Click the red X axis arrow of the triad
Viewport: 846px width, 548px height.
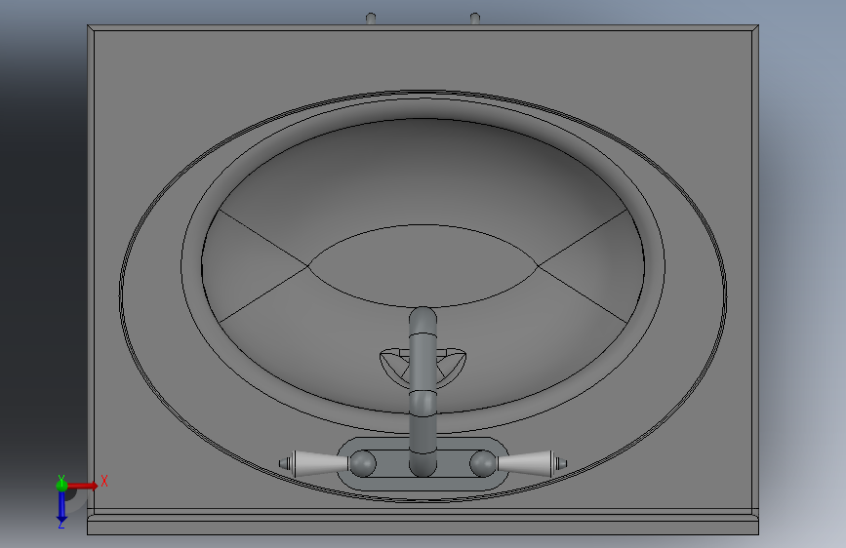click(x=83, y=486)
